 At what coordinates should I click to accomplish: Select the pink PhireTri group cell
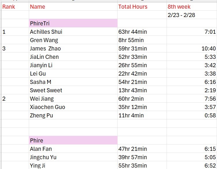(73, 23)
